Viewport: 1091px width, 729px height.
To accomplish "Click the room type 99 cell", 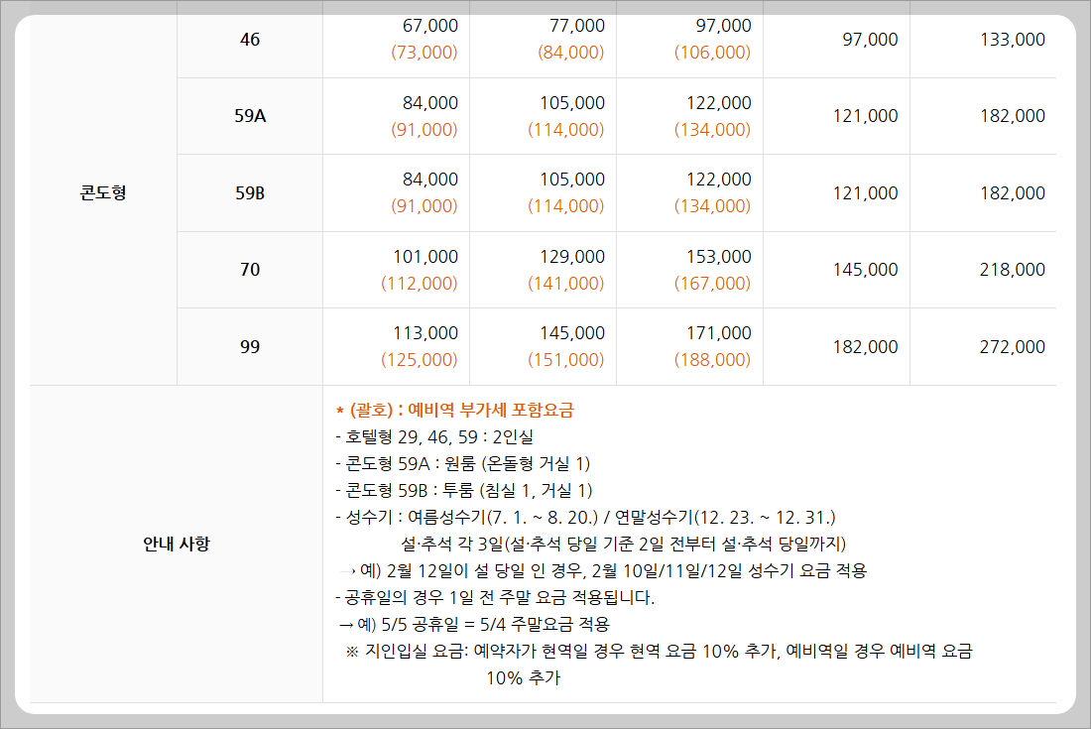I will [249, 346].
